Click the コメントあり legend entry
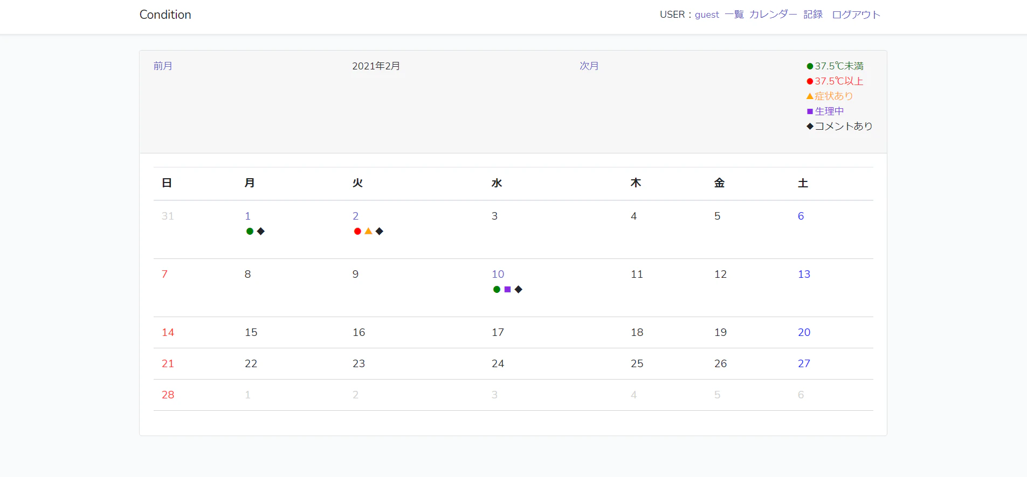This screenshot has width=1027, height=477. 839,126
